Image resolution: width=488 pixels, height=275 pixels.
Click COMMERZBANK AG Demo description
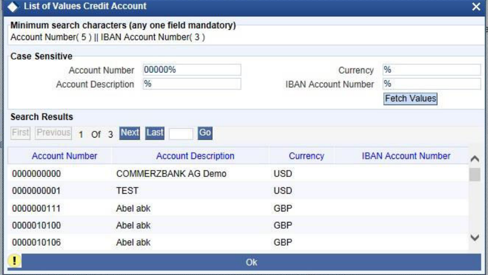pos(171,174)
